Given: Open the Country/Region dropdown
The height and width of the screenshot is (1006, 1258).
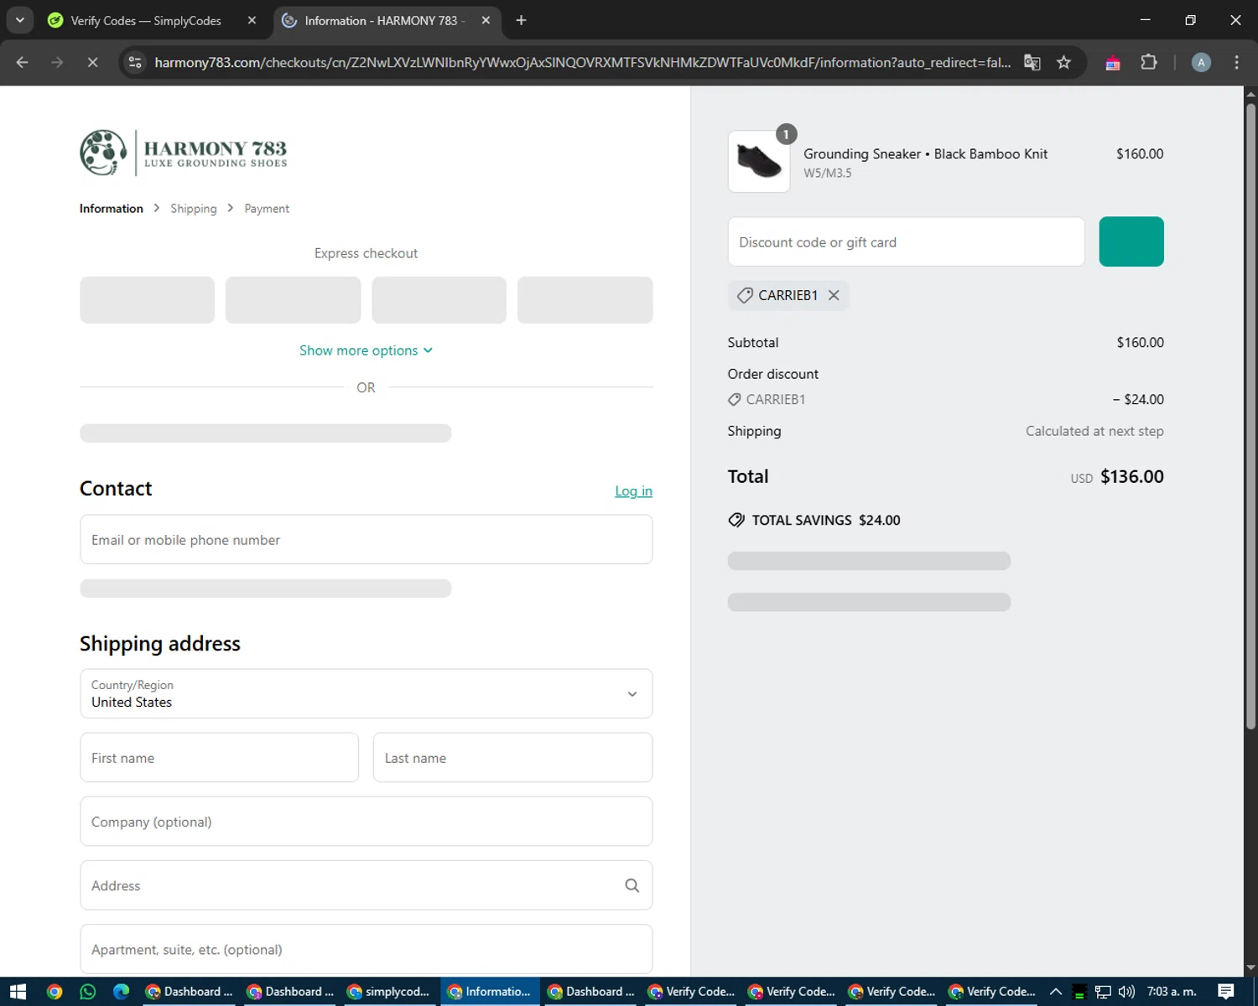Looking at the screenshot, I should point(366,693).
